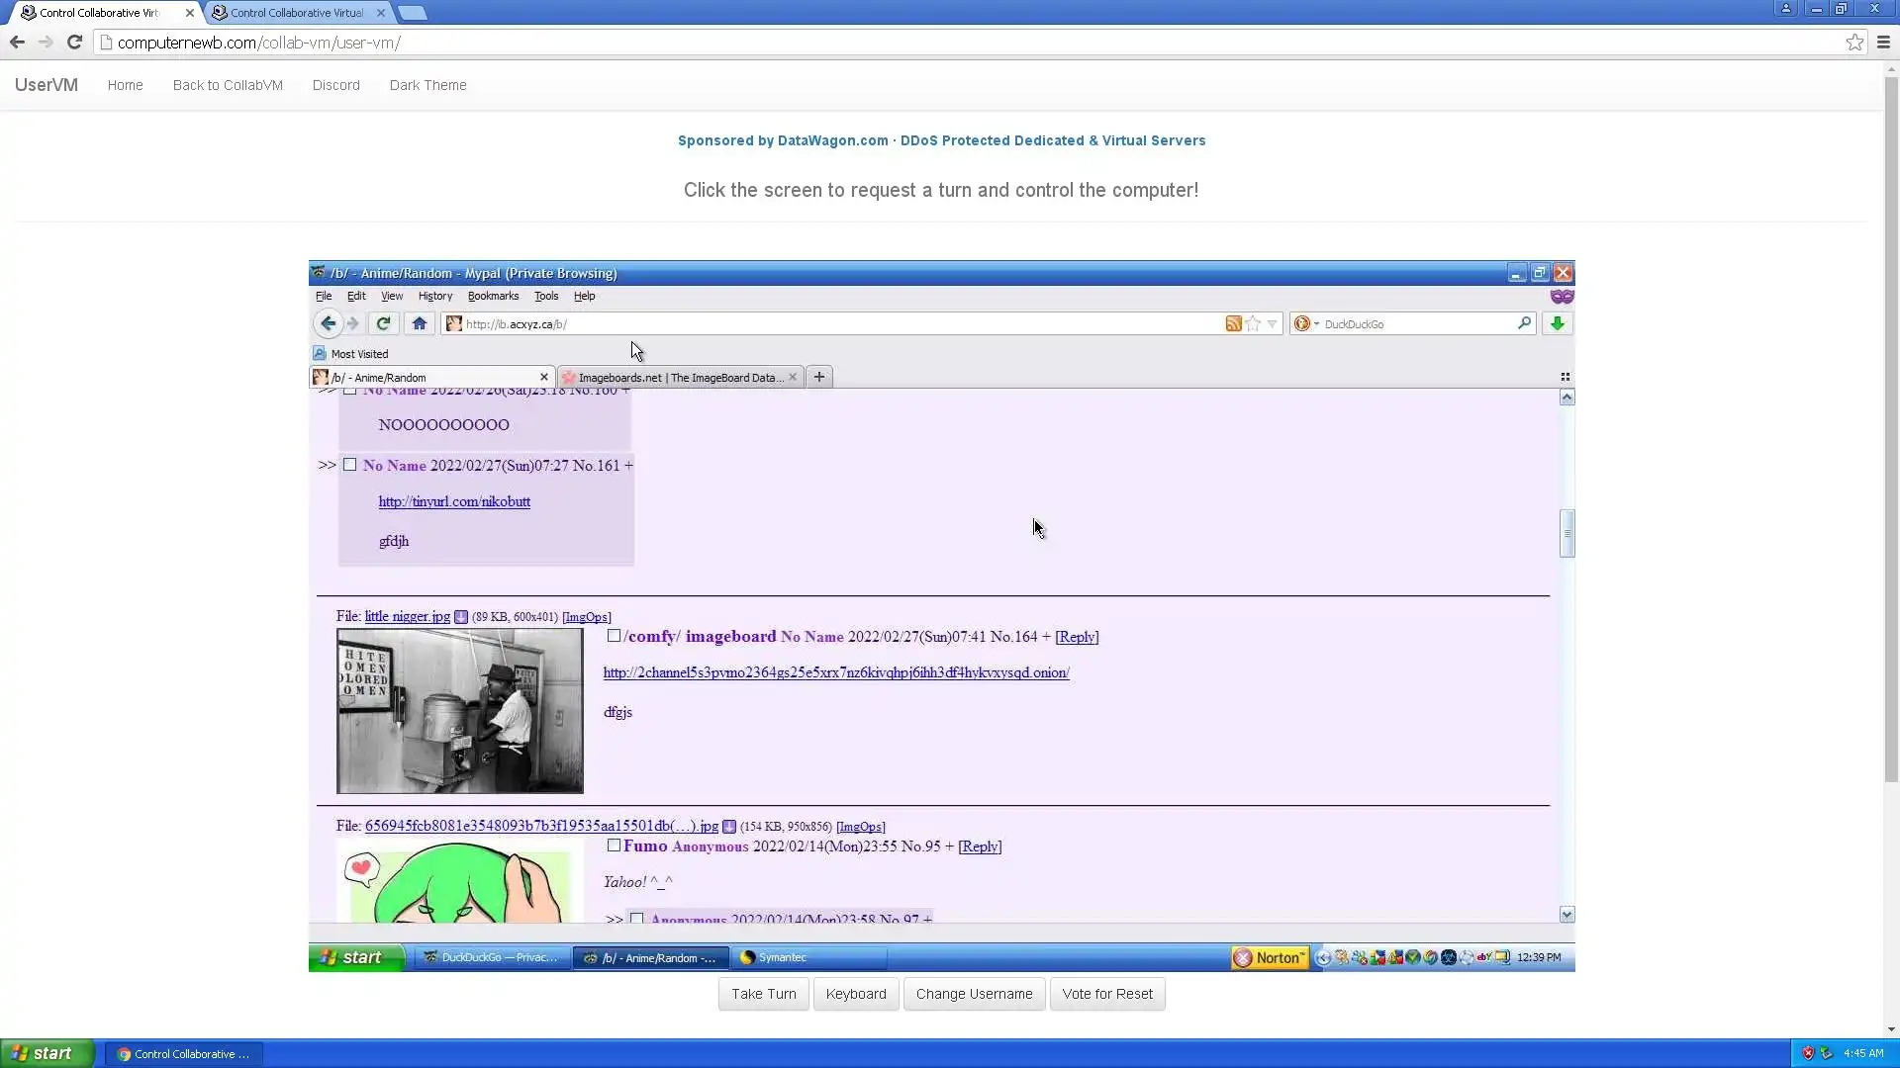Click the Mypal home button
The image size is (1900, 1068).
pyautogui.click(x=419, y=323)
